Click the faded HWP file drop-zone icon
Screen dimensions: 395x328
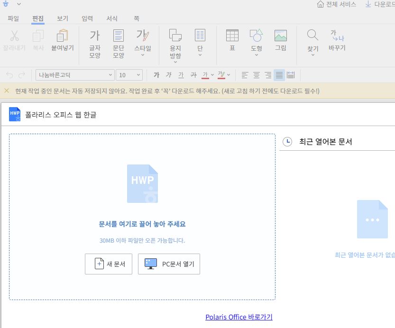pyautogui.click(x=142, y=183)
